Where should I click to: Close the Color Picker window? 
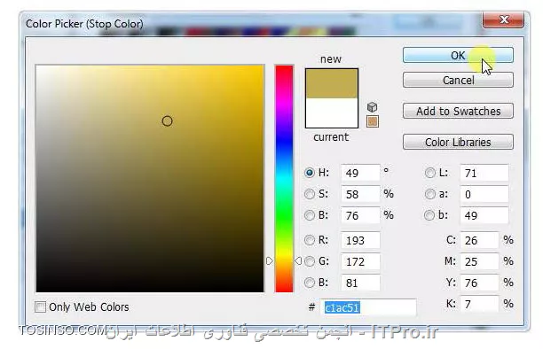503,19
